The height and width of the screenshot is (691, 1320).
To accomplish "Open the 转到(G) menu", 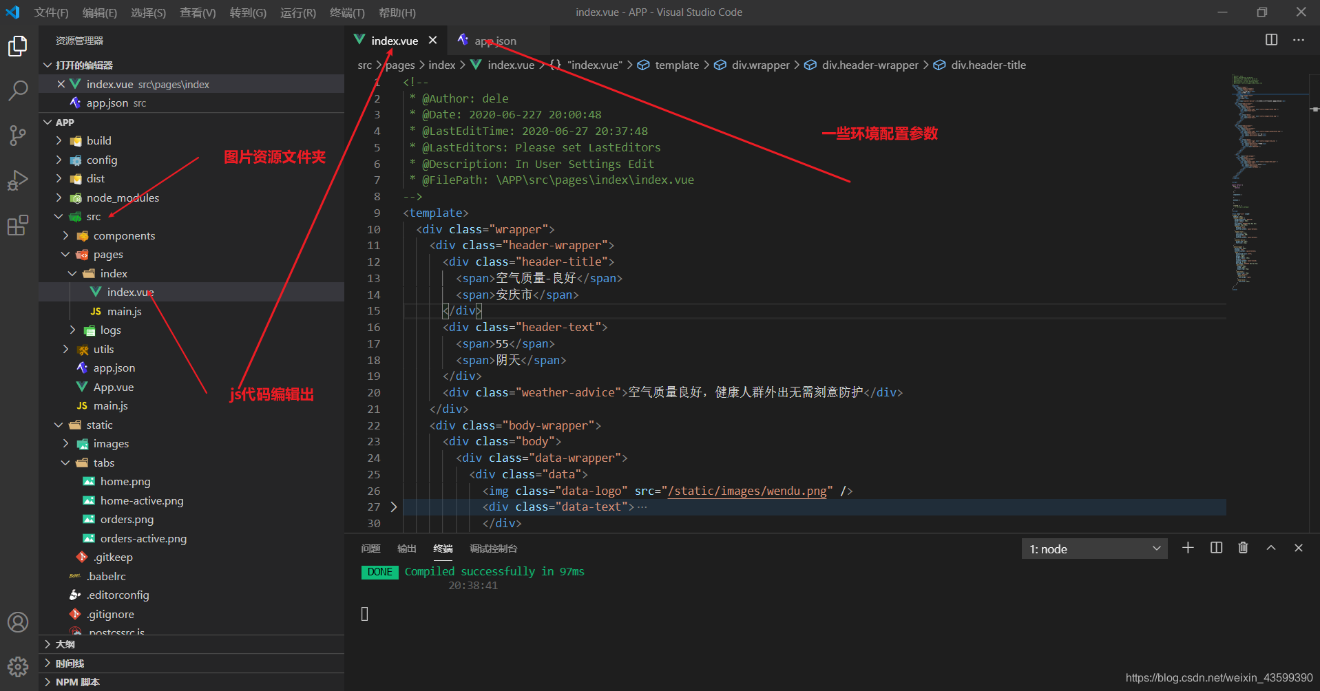I will click(x=248, y=12).
